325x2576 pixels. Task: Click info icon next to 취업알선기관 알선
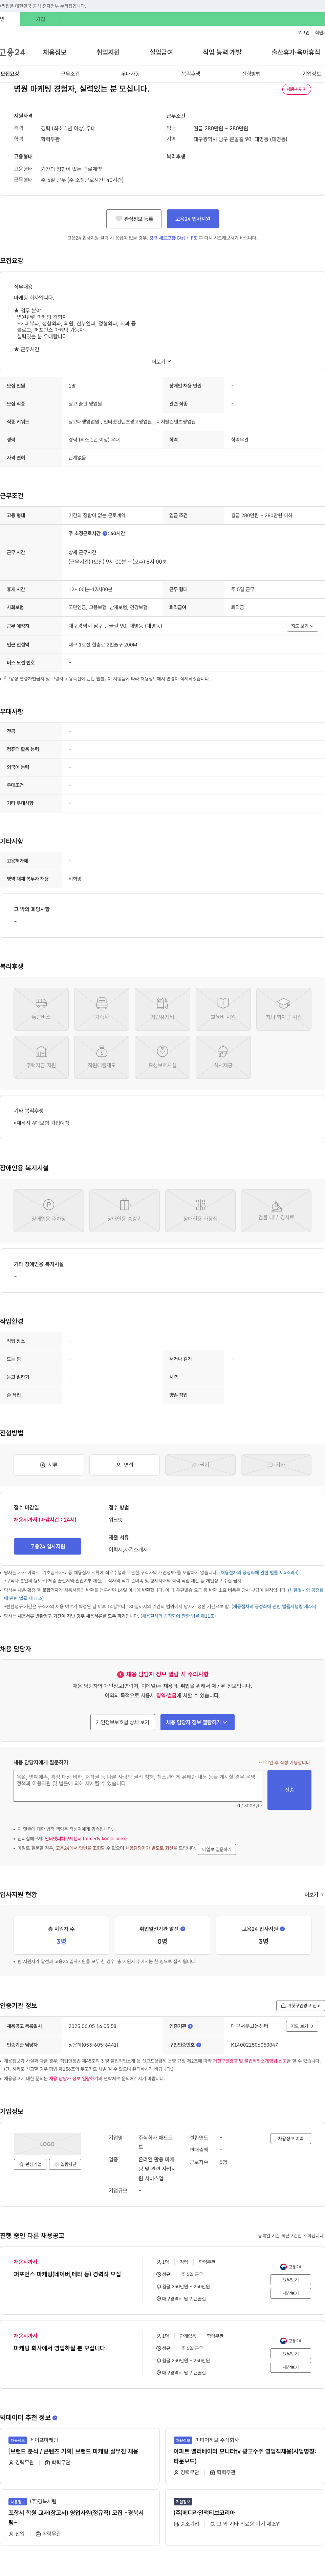(x=182, y=1929)
